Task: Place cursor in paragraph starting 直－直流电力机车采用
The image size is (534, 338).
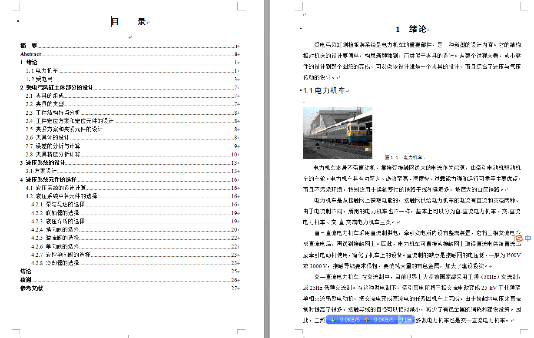Action: [x=412, y=249]
